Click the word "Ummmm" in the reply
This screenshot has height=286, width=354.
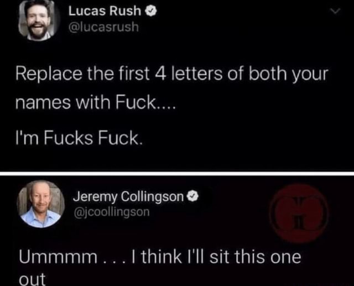pyautogui.click(x=58, y=257)
